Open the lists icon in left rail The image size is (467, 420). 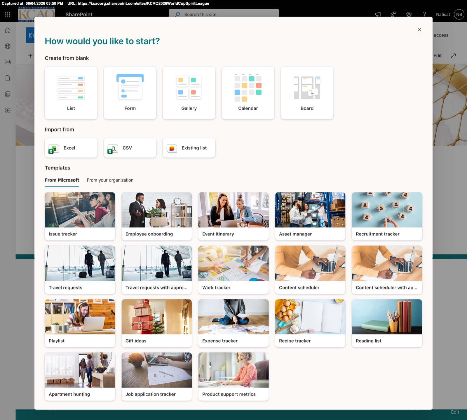click(8, 94)
